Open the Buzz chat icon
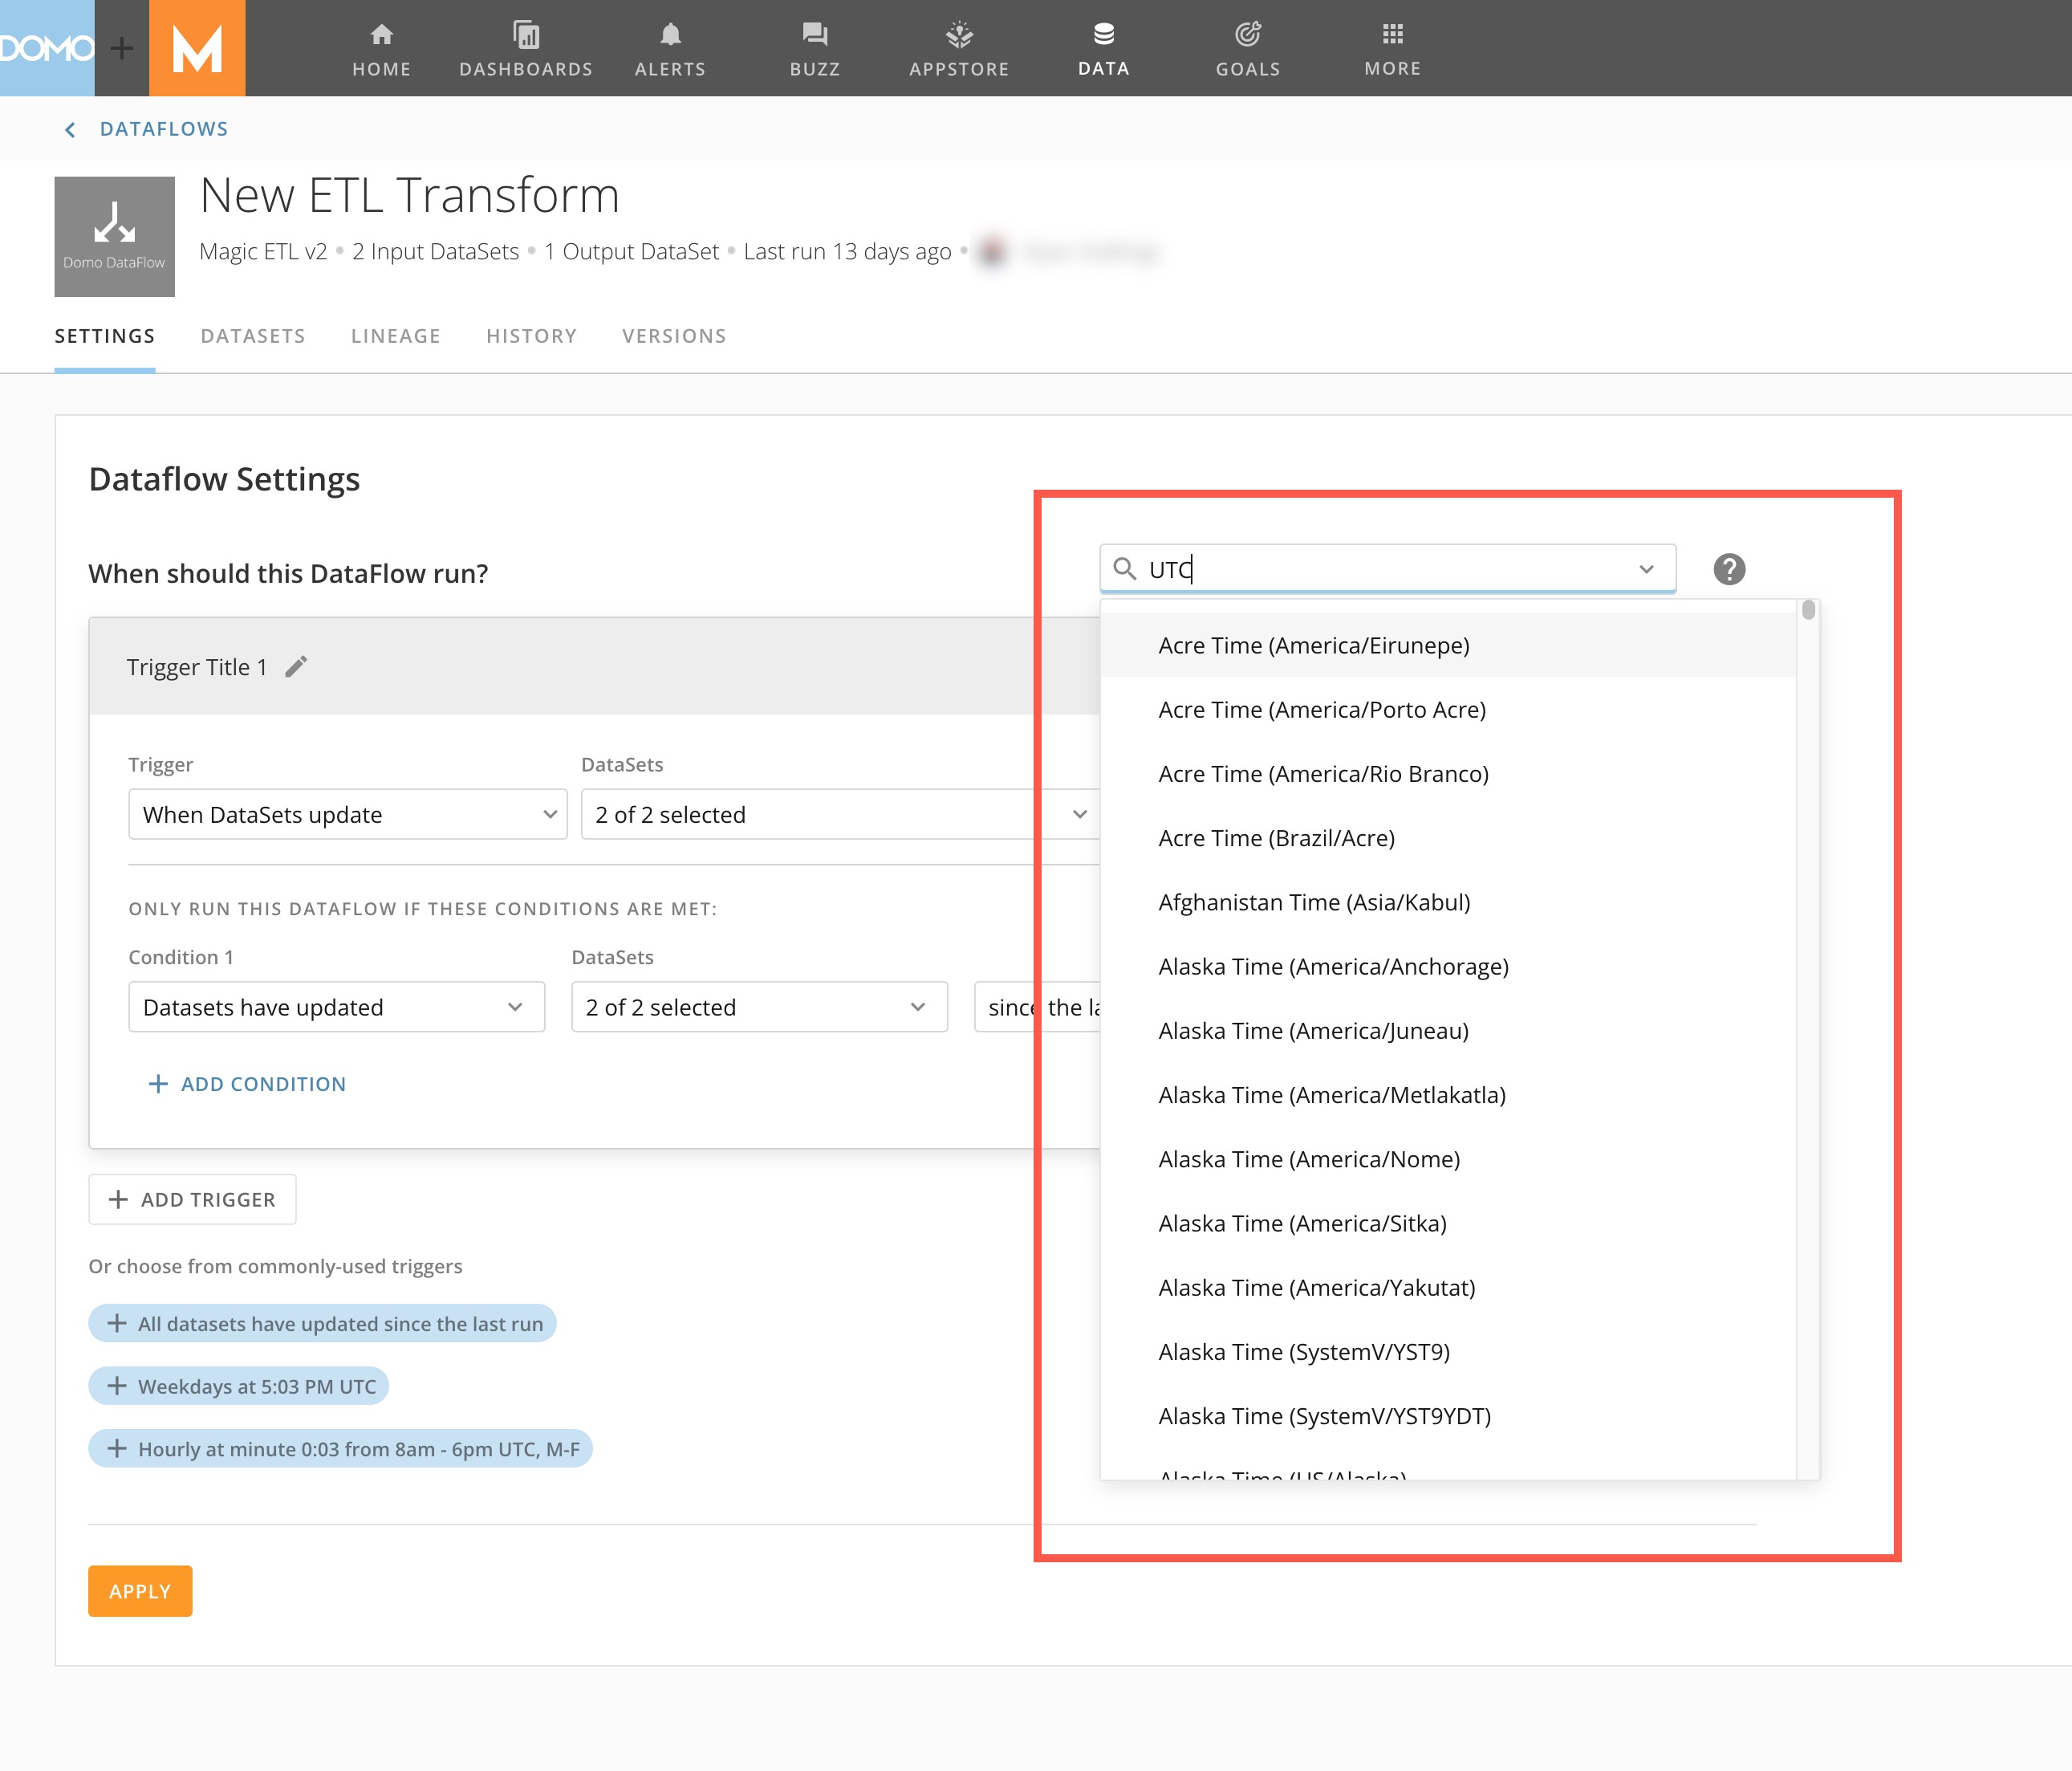 click(814, 36)
